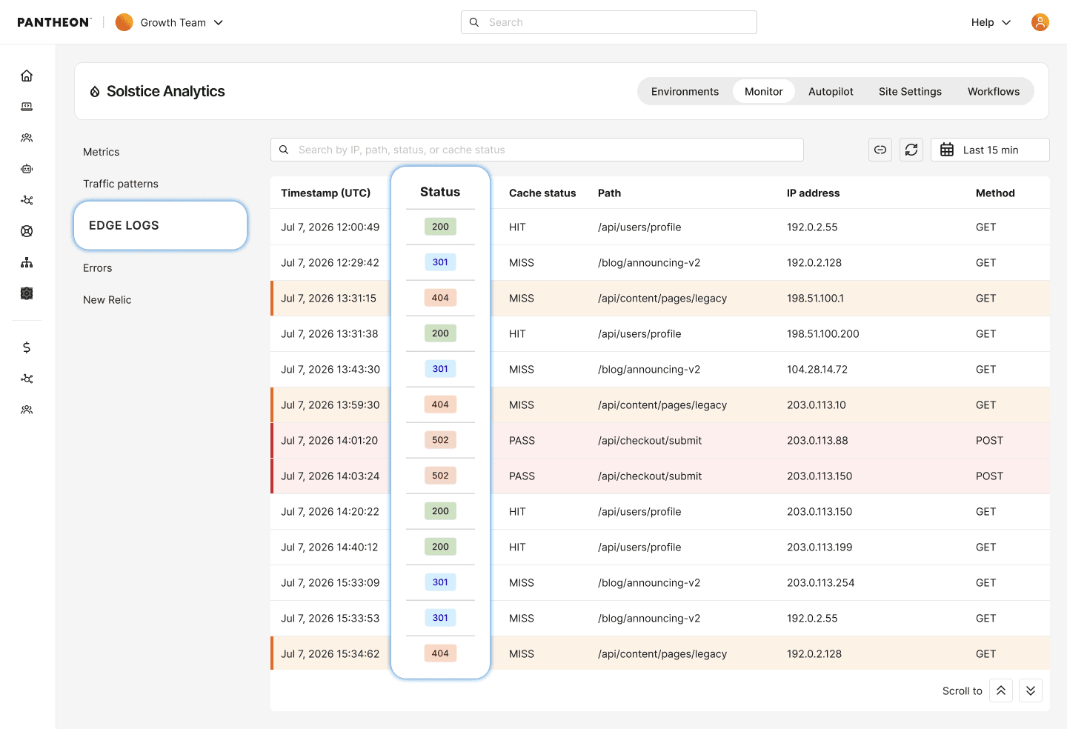Image resolution: width=1067 pixels, height=729 pixels.
Task: Open the Autopilot tab
Action: click(831, 91)
